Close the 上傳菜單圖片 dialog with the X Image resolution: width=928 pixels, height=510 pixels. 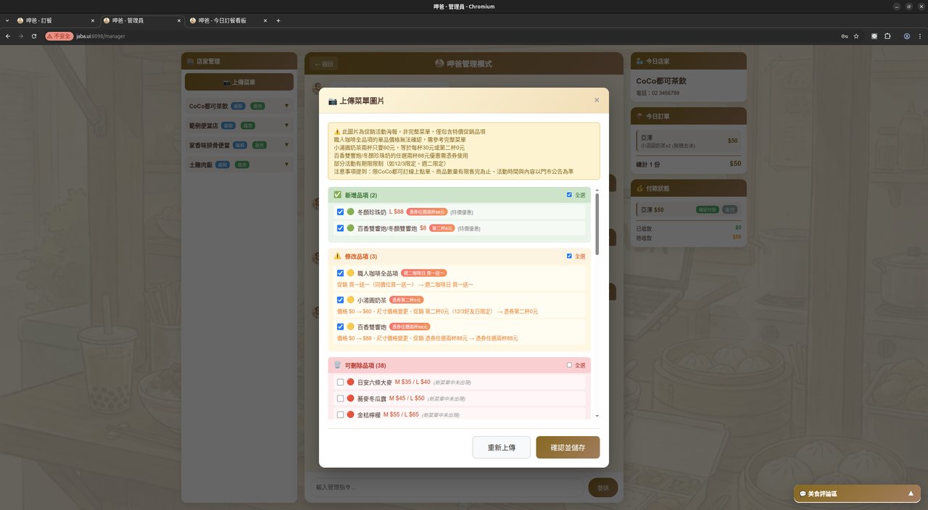pos(597,100)
